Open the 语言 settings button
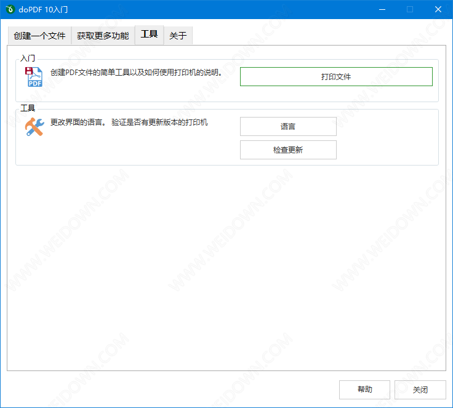453x408 pixels. pyautogui.click(x=287, y=126)
